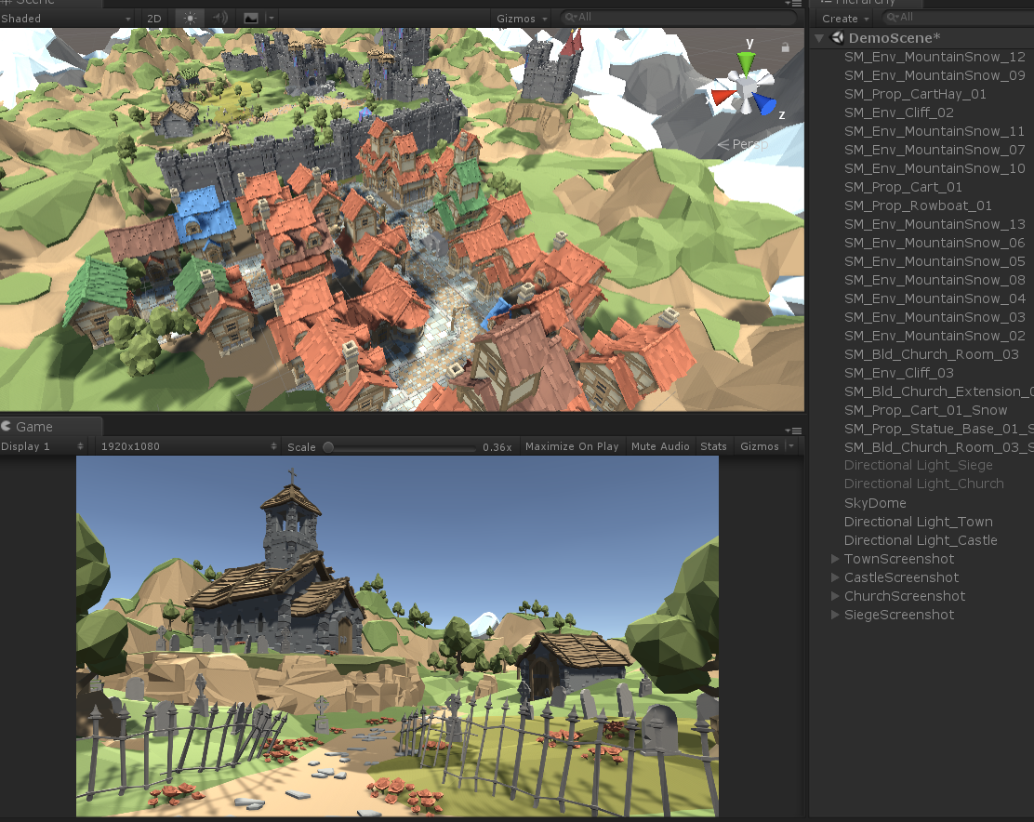Expand the CastleScreenshot object

835,577
